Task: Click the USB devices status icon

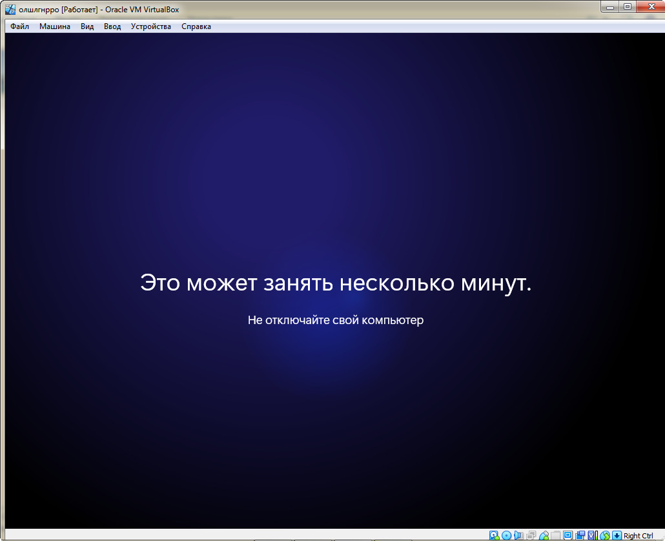Action: click(544, 535)
